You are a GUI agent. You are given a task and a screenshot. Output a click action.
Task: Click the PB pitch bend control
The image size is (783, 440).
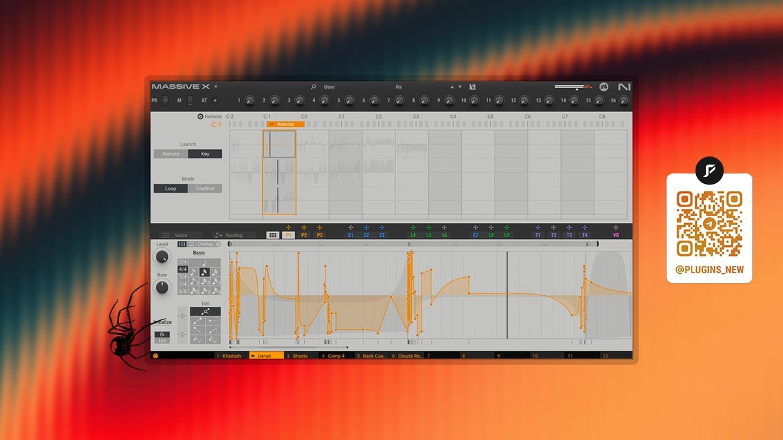point(166,100)
